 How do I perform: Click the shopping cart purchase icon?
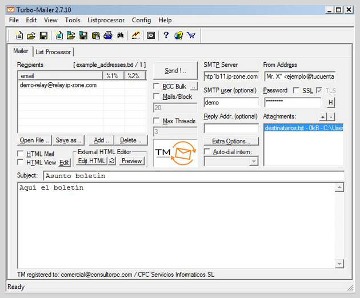(x=191, y=35)
